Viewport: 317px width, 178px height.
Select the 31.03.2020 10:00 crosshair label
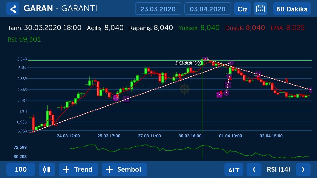pyautogui.click(x=188, y=63)
